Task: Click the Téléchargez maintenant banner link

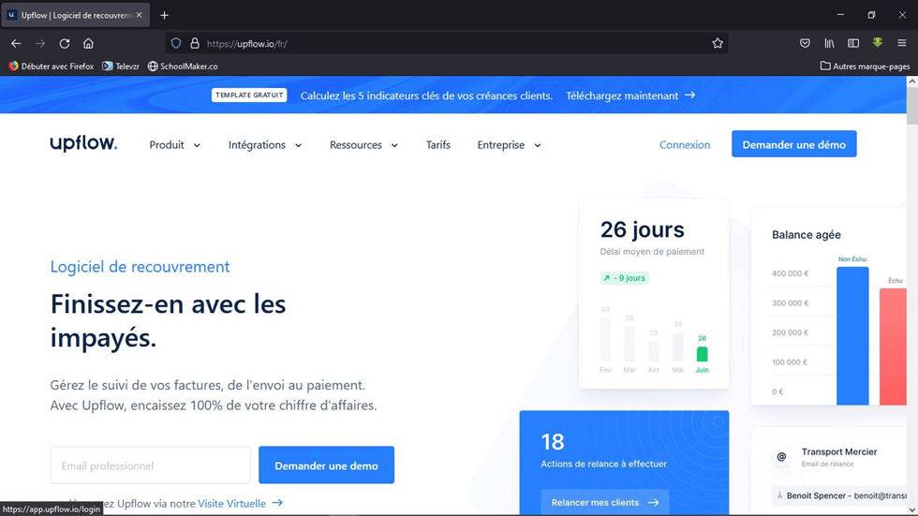Action: click(629, 96)
